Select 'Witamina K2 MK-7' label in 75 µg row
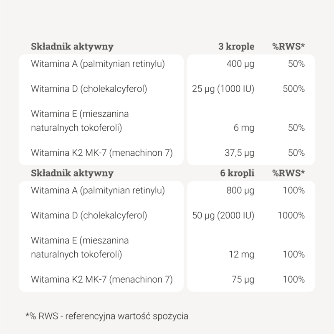This screenshot has height=334, width=334. click(x=102, y=279)
